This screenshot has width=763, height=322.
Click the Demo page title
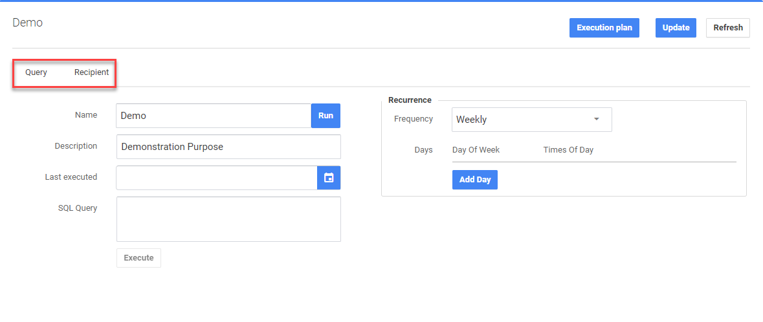[28, 23]
